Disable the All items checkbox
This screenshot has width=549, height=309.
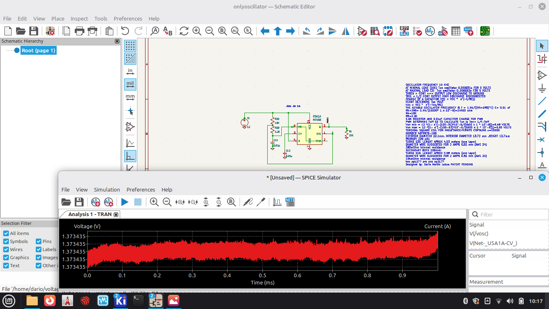[x=6, y=233]
